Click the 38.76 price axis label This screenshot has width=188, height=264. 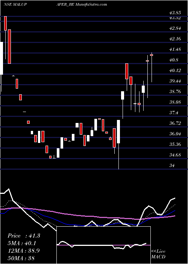pos(175,92)
